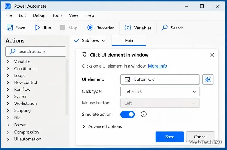Expand the Scripting actions group

[x=8, y=110]
